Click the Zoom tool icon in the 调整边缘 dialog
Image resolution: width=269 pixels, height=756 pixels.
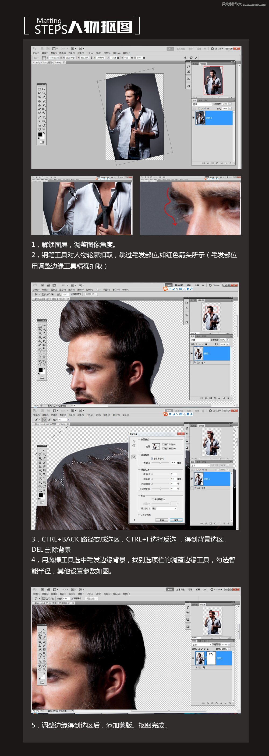134,442
